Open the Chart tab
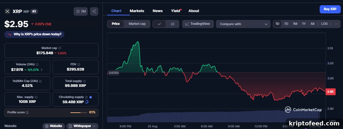 [x=116, y=11]
